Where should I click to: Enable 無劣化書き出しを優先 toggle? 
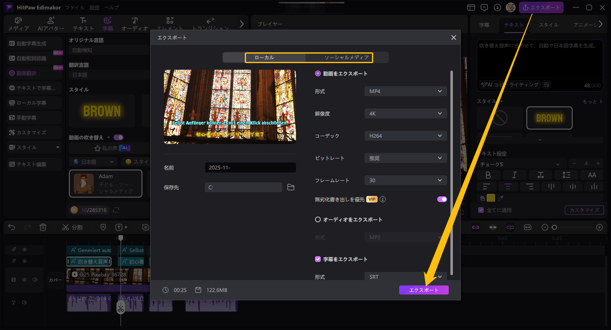tap(442, 199)
